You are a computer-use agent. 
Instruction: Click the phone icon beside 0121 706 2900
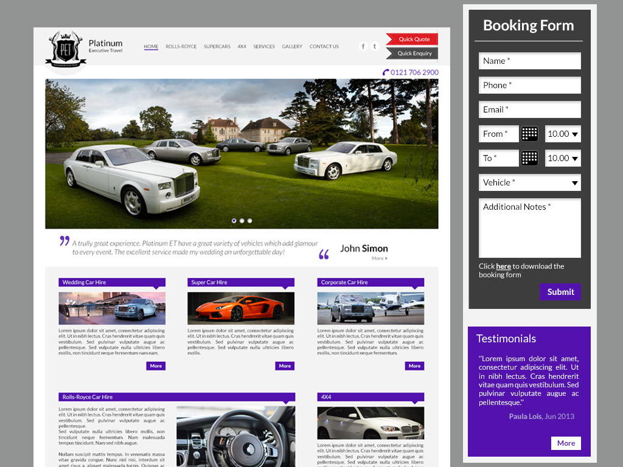click(386, 72)
